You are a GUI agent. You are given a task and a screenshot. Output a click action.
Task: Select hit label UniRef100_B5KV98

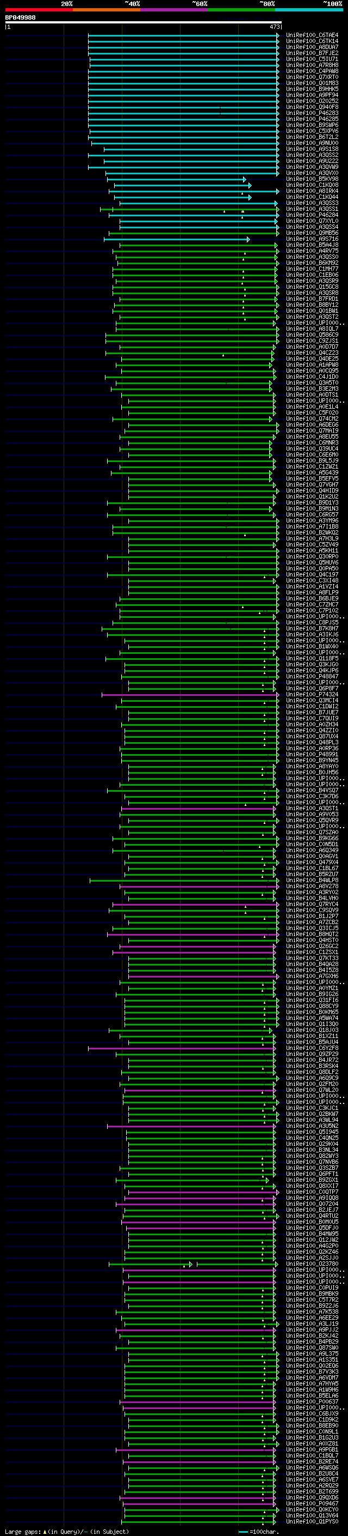pos(312,179)
